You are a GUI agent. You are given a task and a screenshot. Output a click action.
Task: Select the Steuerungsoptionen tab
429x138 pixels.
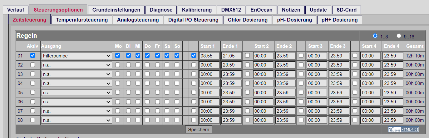[x=58, y=10]
